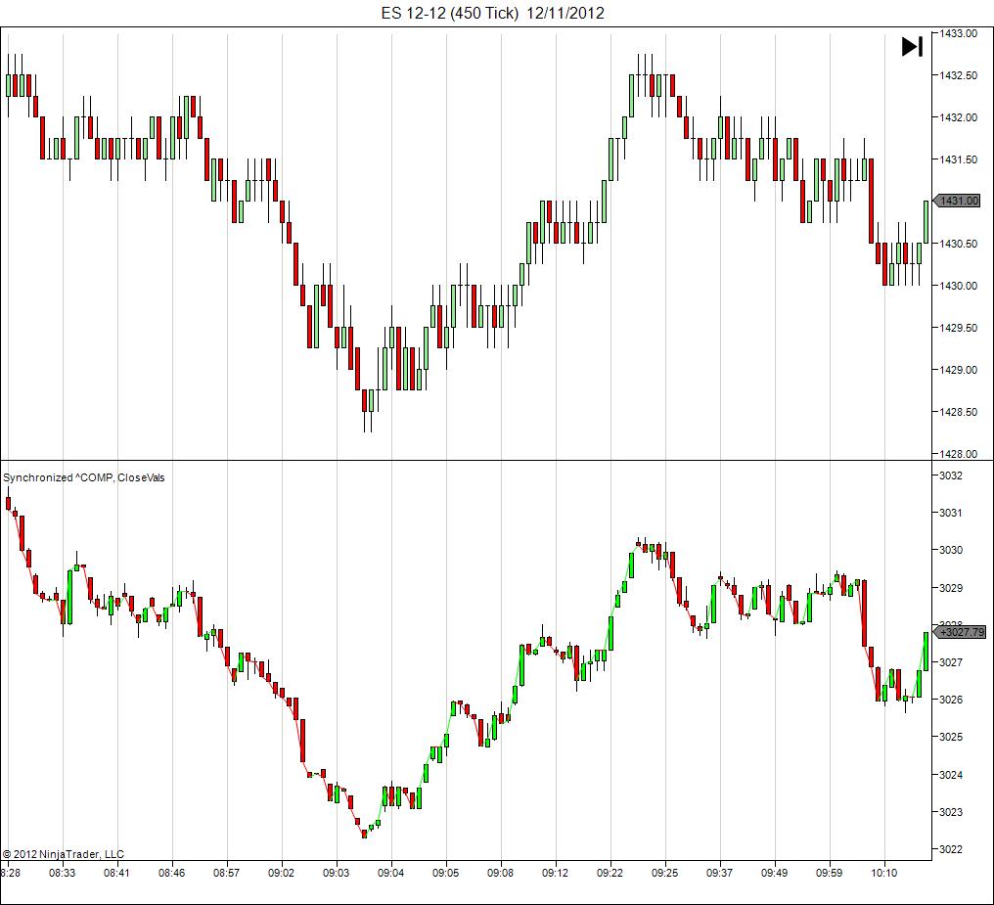Click the 1430.50 price axis label
The width and height of the screenshot is (994, 905).
(x=958, y=244)
